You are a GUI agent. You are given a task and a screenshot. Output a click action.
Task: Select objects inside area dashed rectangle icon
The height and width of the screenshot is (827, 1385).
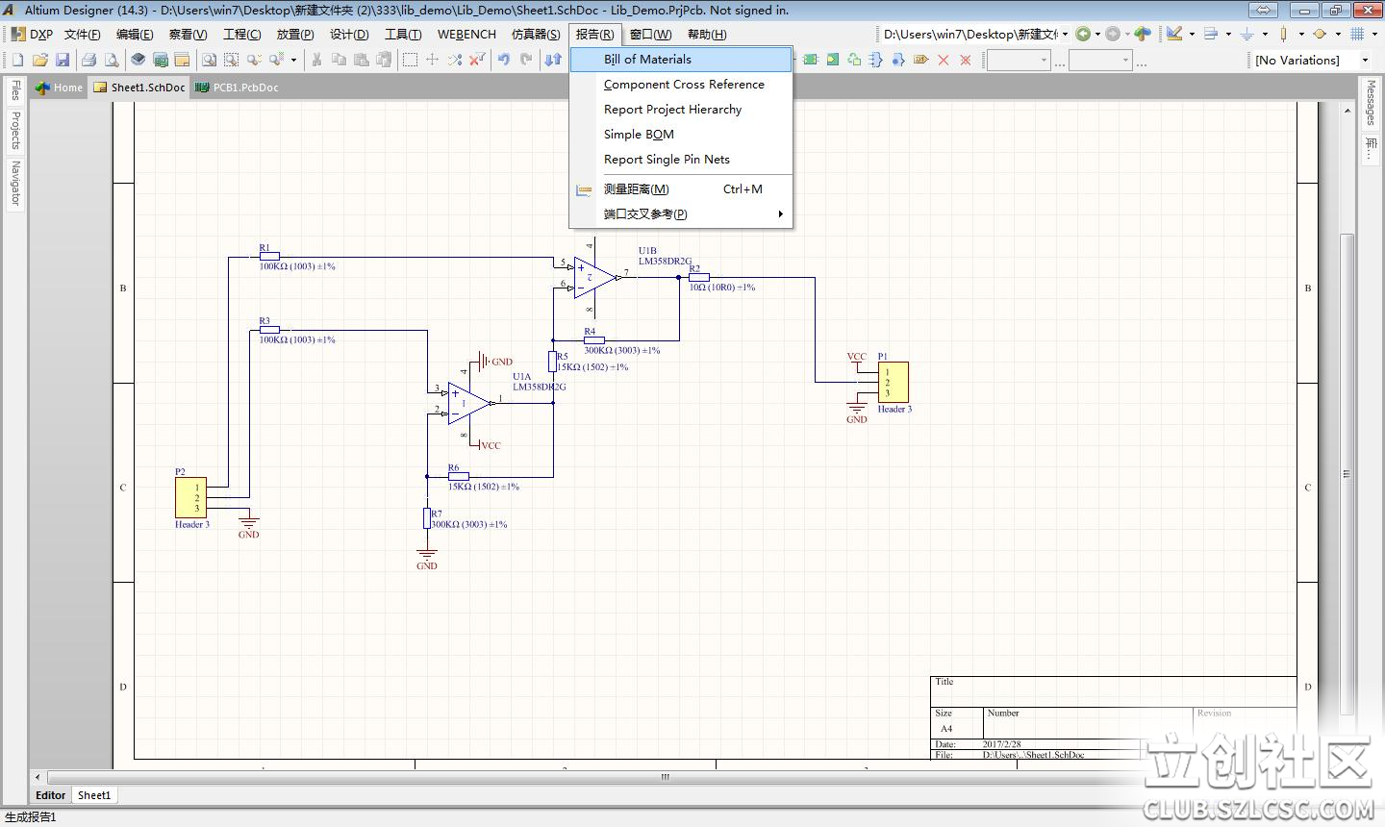410,60
